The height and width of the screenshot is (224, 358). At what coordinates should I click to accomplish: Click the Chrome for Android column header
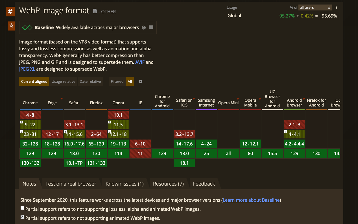point(162,101)
